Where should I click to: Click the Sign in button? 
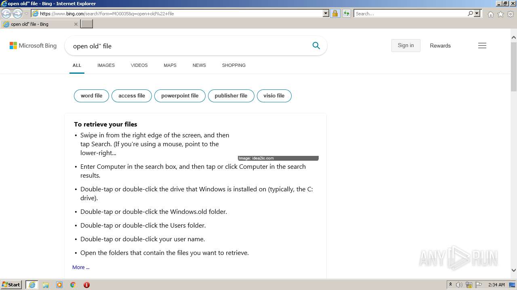[x=406, y=46]
